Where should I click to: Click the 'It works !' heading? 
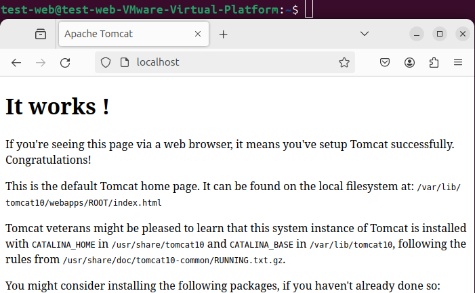58,106
